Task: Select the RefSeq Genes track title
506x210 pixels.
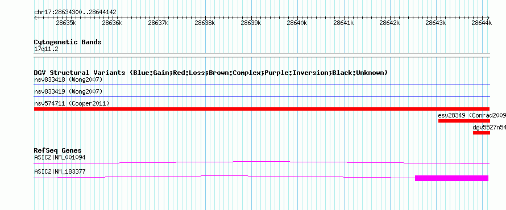Action: tap(58, 150)
